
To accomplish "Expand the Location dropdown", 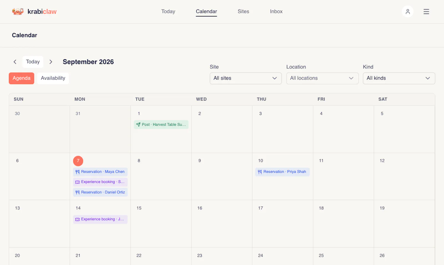I will (322, 78).
